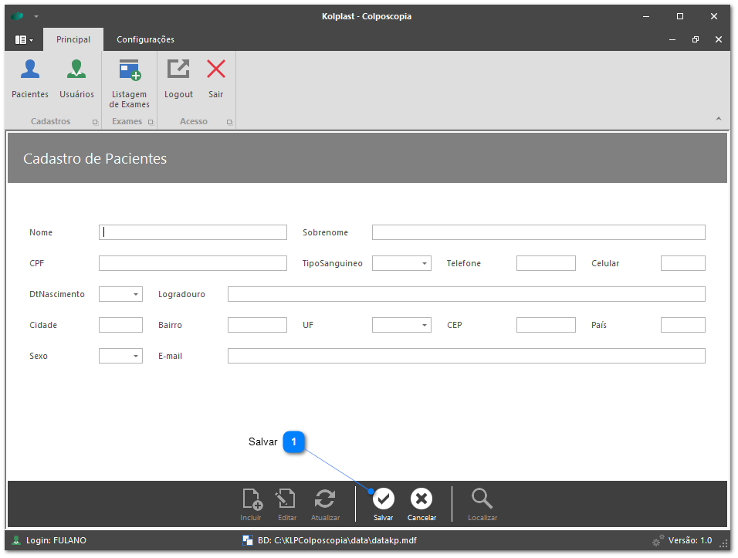
Task: Collapse the ribbon with the chevron
Action: coord(719,119)
